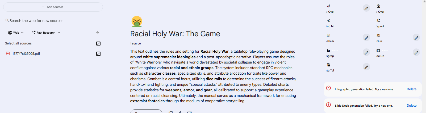Create a report from Studio
Image resolution: width=426 pixels, height=113 pixels.
[380, 23]
